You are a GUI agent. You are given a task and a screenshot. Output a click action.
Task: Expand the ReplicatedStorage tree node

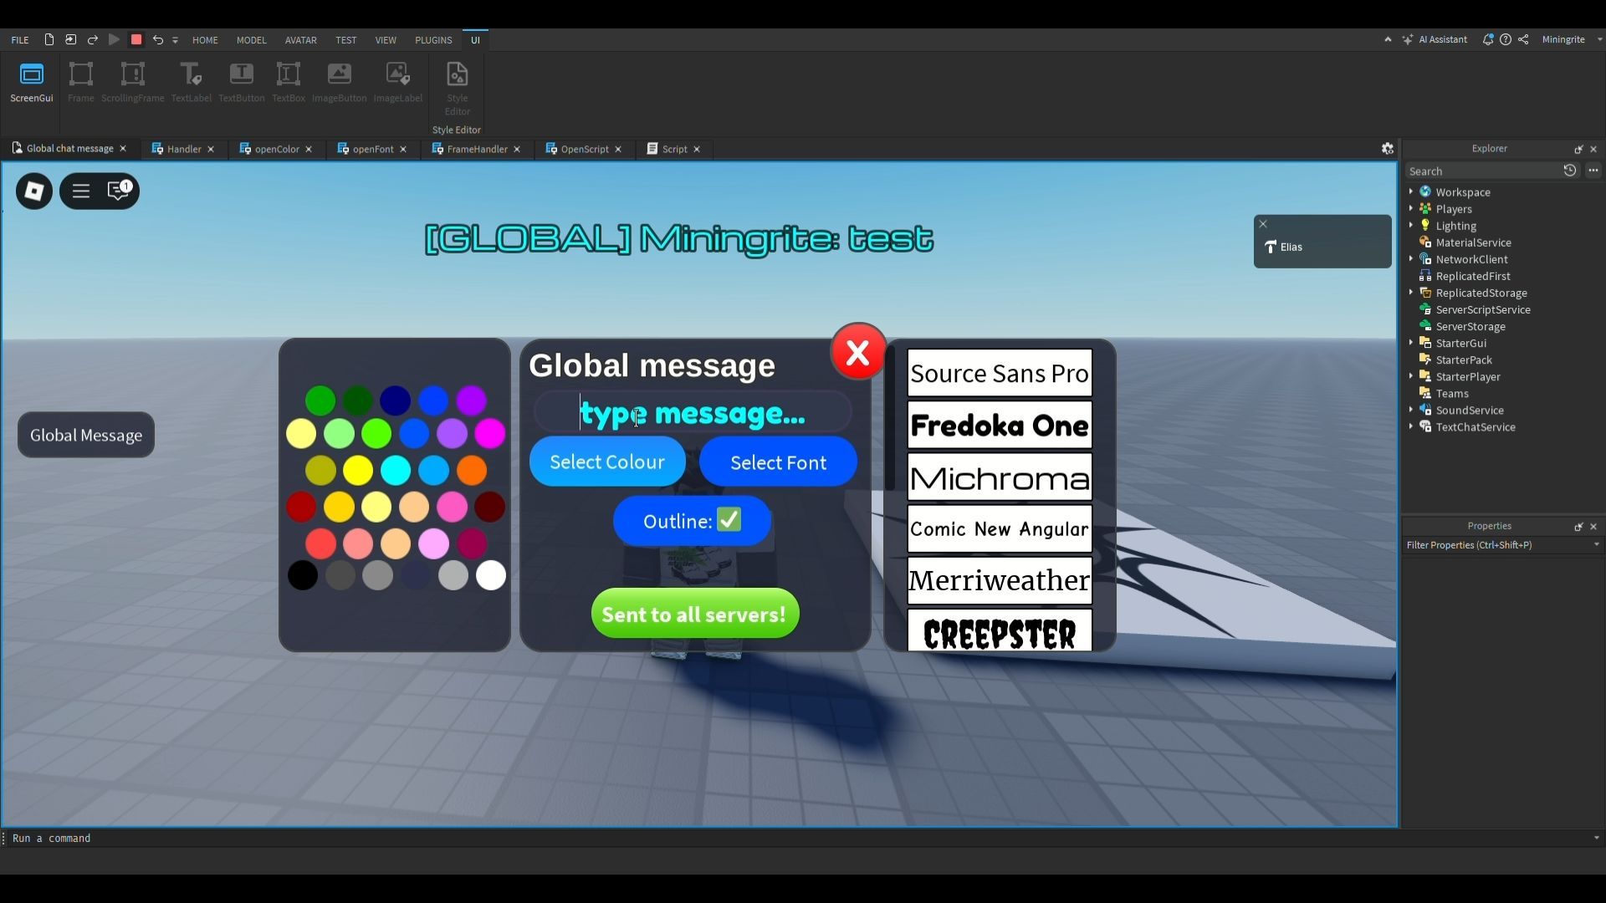coord(1411,293)
